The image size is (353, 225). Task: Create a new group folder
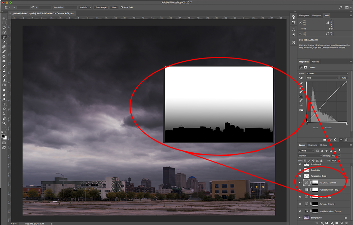coord(336,223)
